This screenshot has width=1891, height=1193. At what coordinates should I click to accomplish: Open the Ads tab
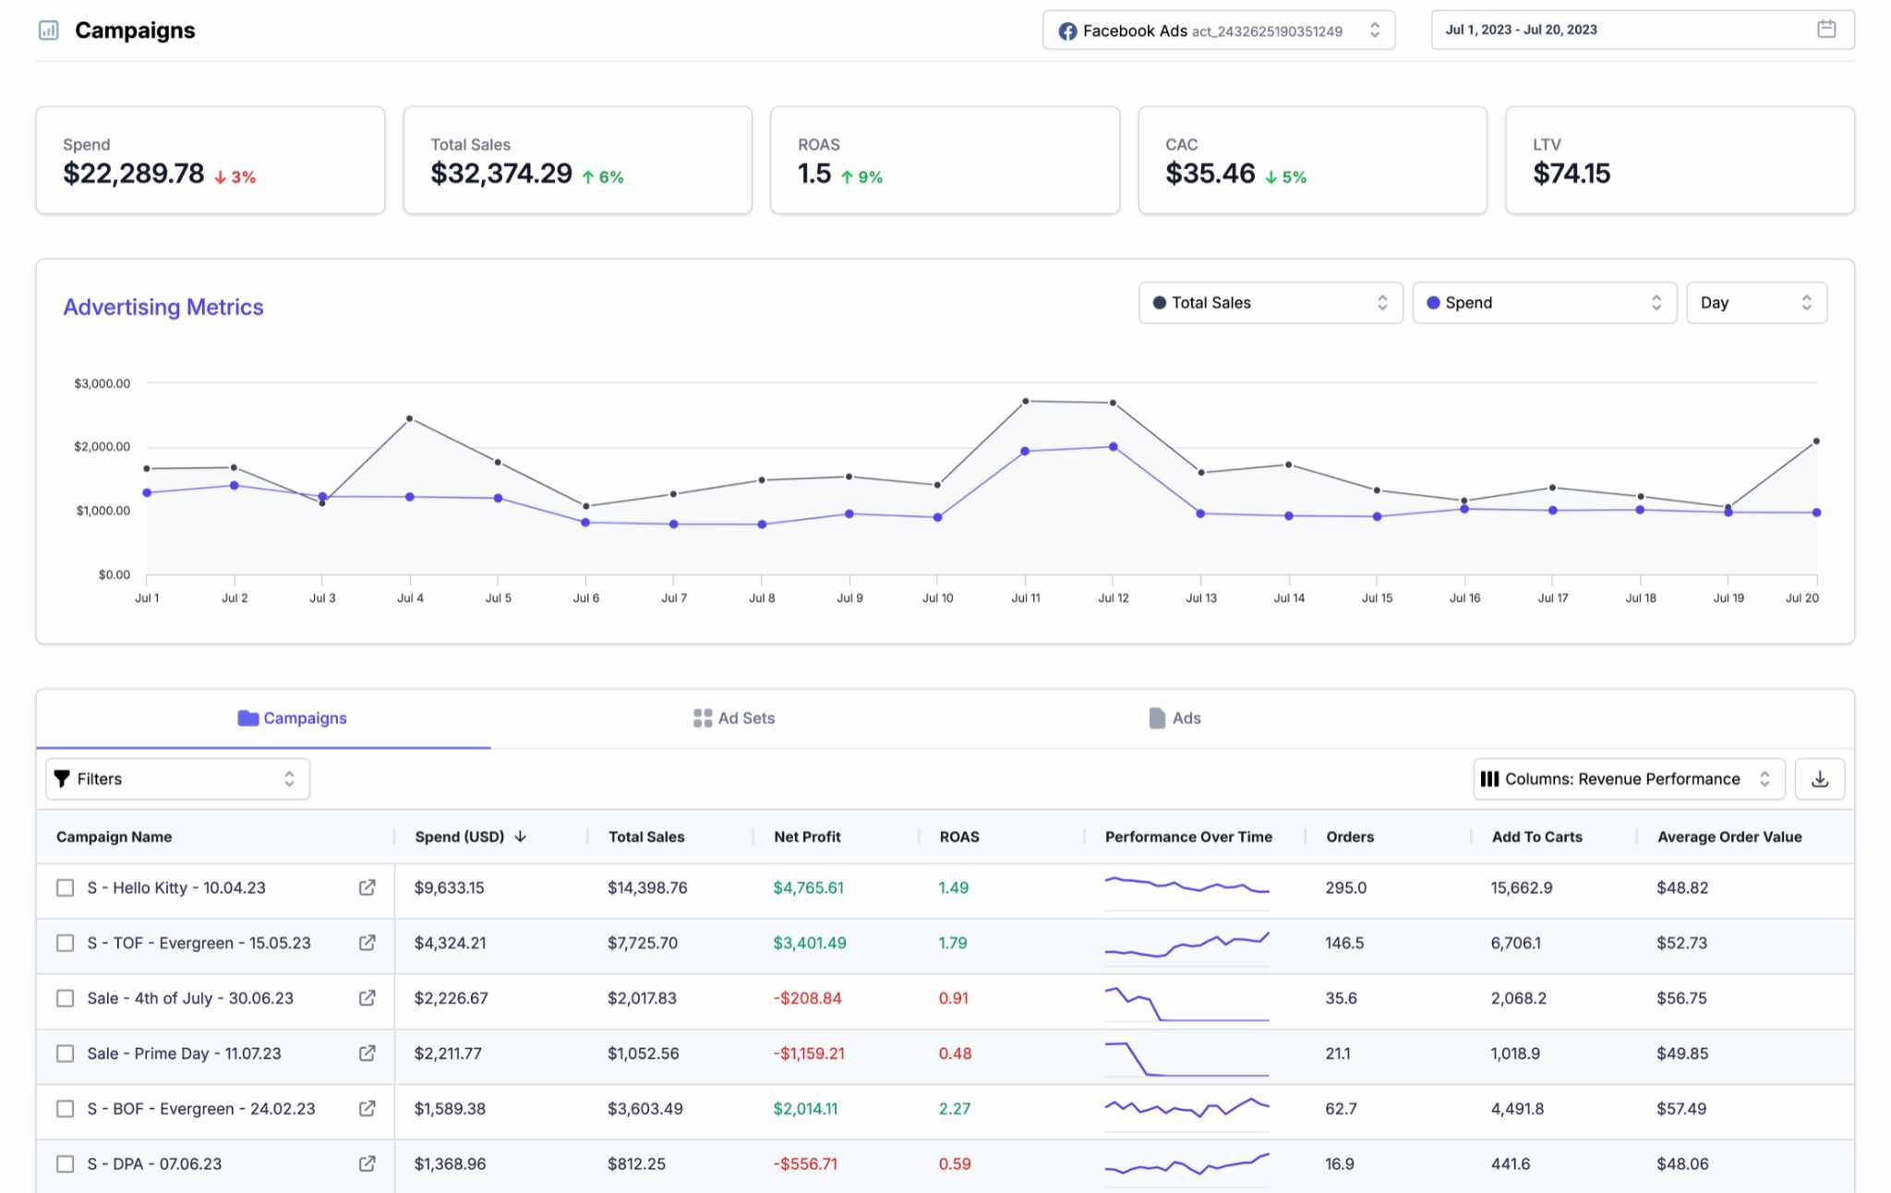point(1174,717)
